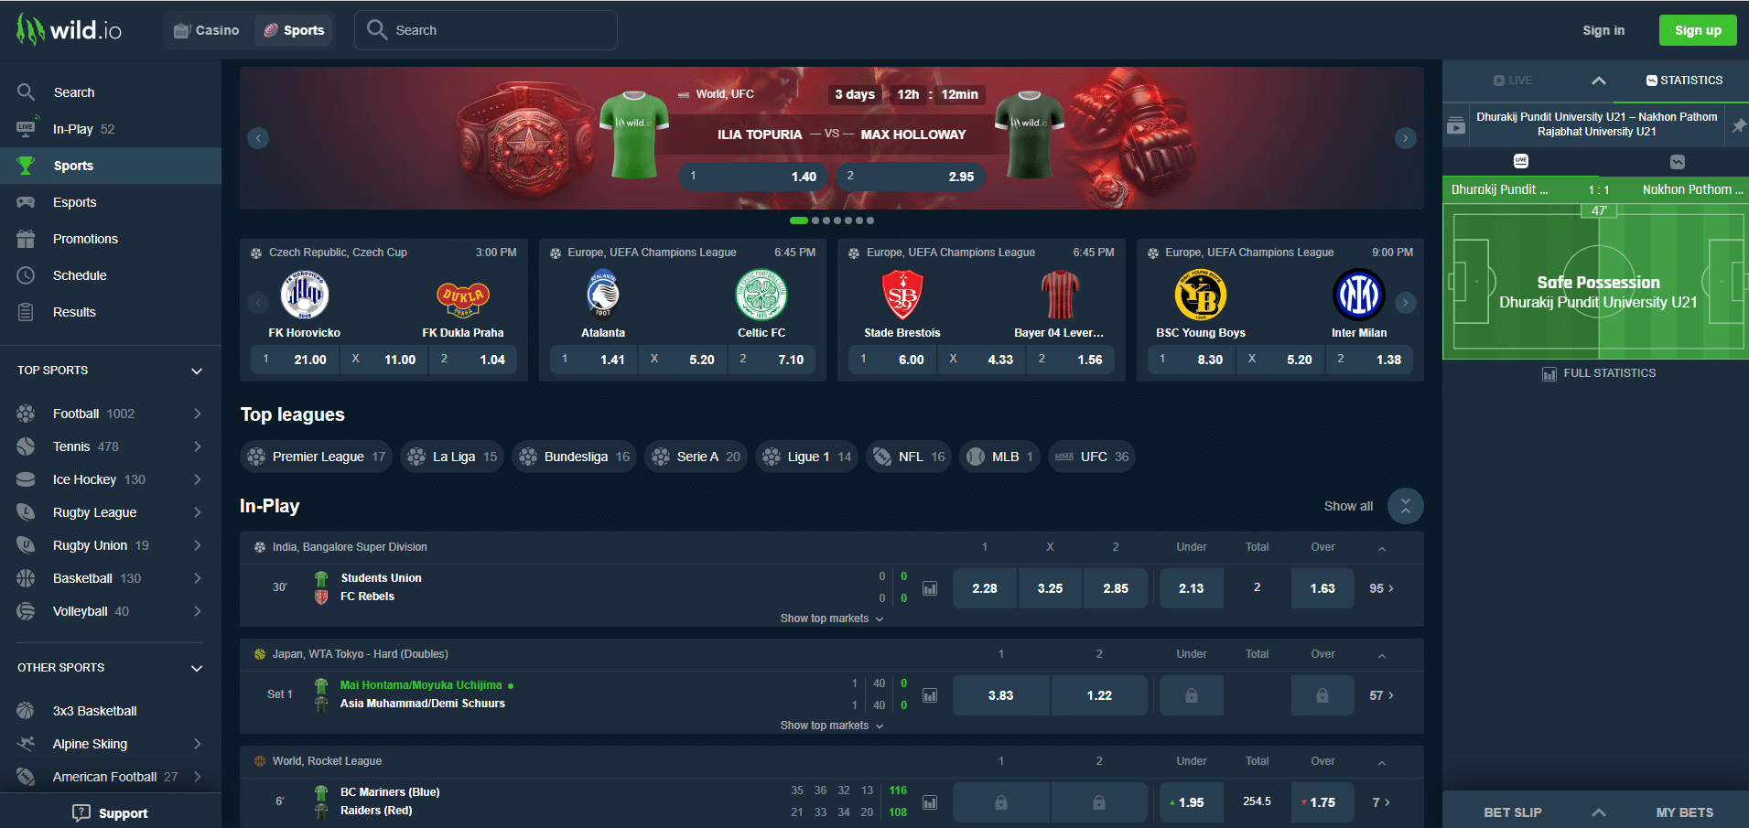Select Sports in the sidebar menu
The image size is (1749, 828).
click(111, 166)
